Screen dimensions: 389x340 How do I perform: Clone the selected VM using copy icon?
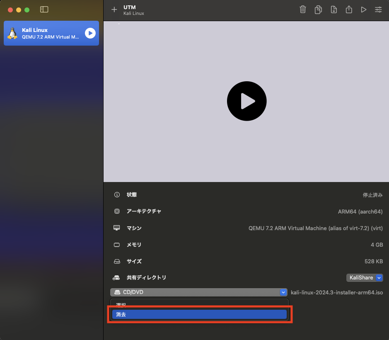318,10
